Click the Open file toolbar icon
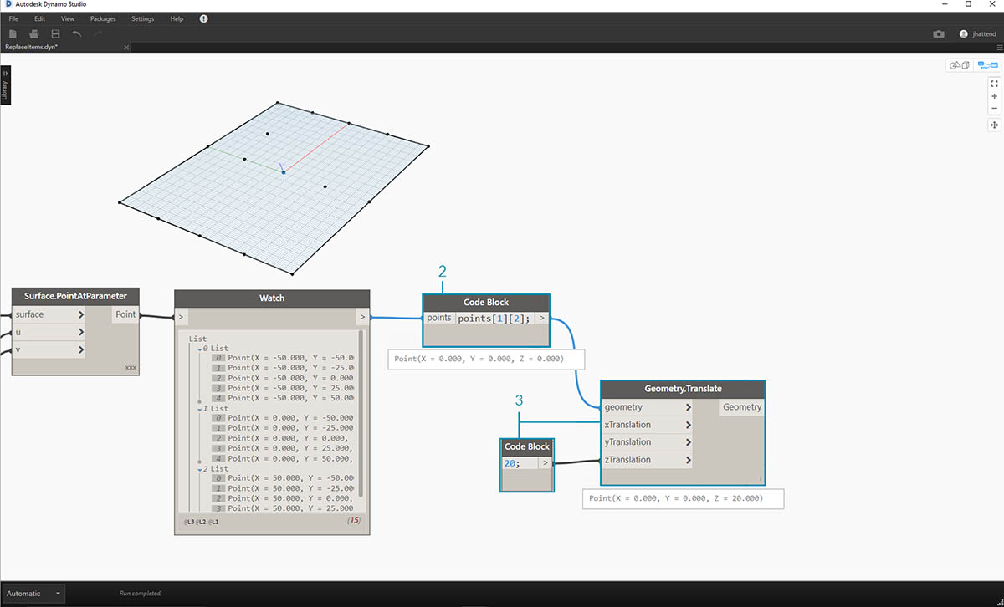Screen dimensions: 1004x607 click(33, 33)
